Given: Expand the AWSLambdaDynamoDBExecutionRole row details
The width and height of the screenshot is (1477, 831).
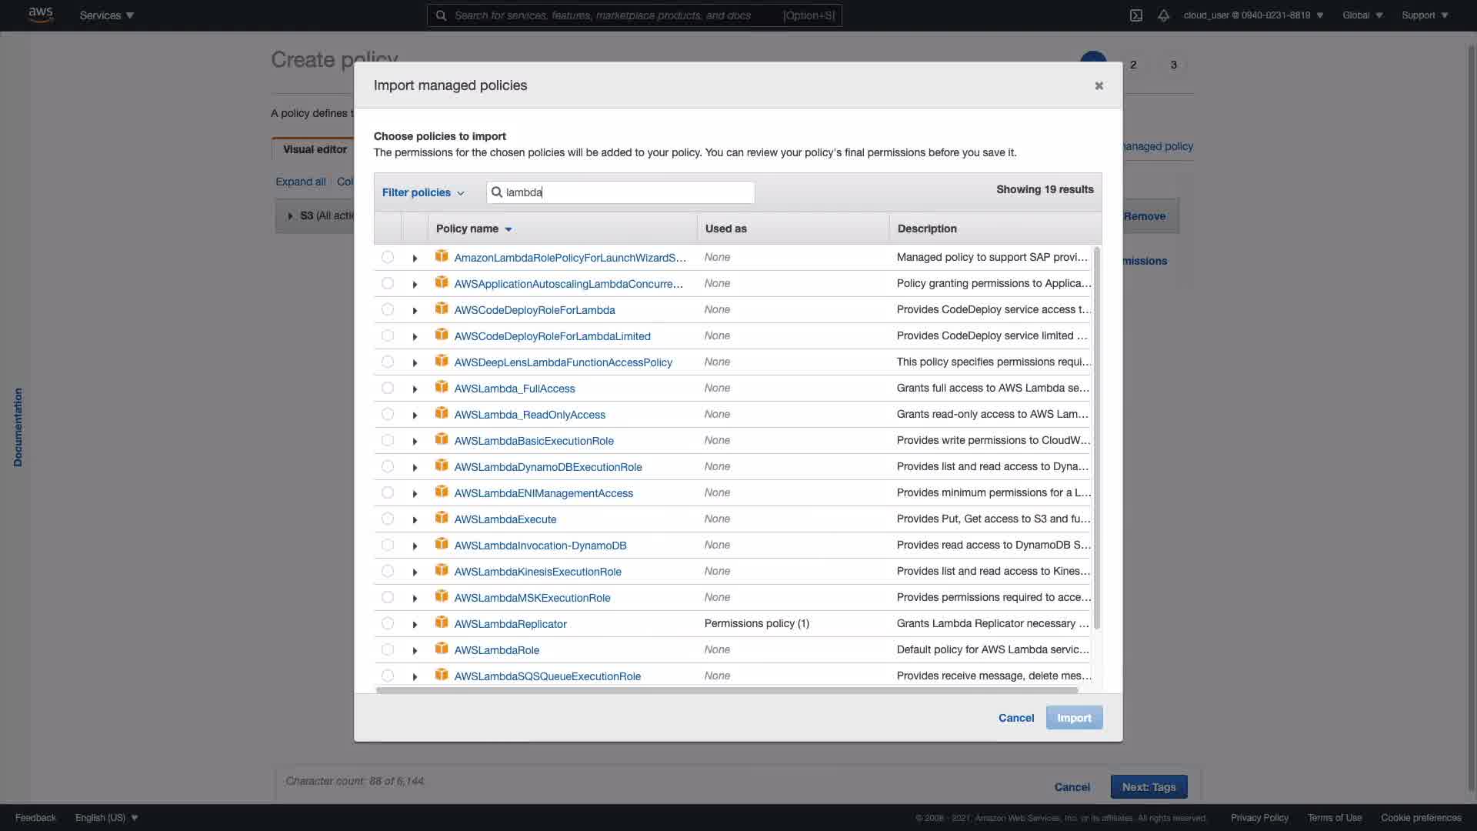Looking at the screenshot, I should [415, 468].
